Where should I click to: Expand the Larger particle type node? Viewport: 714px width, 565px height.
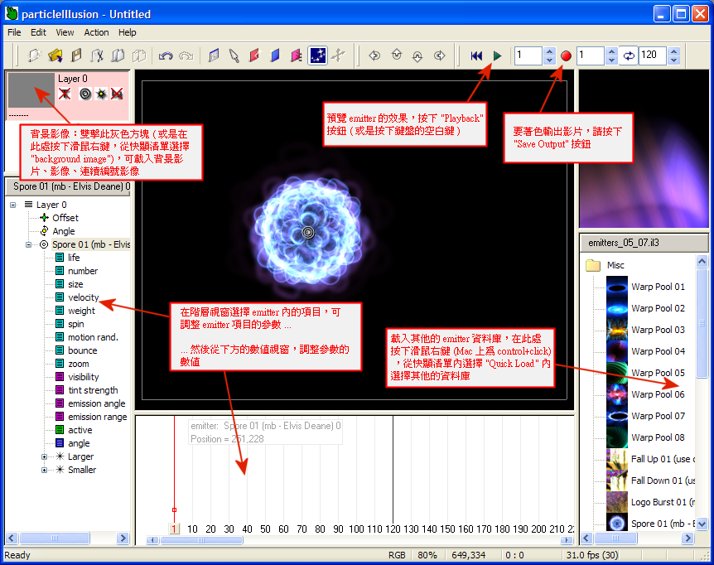tap(45, 456)
